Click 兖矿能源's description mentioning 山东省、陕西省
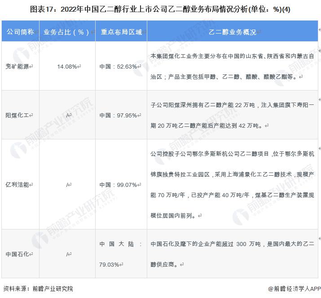 point(233,66)
